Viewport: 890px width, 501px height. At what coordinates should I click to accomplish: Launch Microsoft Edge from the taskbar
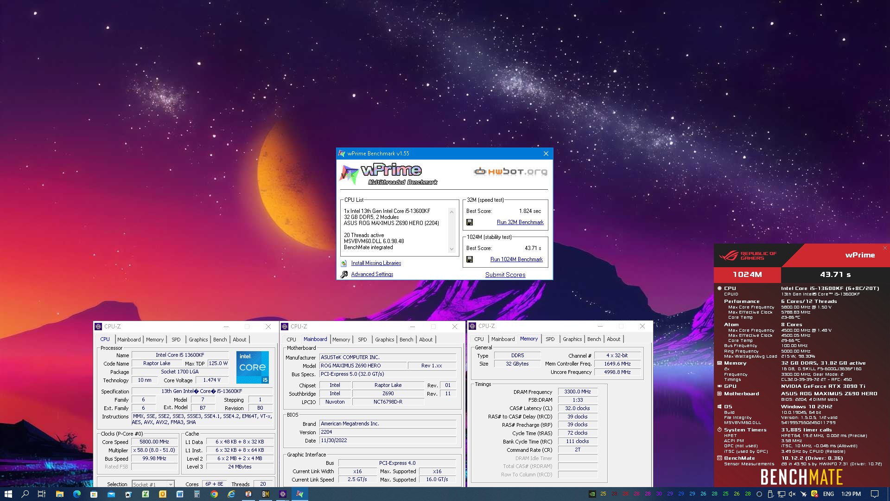[76, 494]
